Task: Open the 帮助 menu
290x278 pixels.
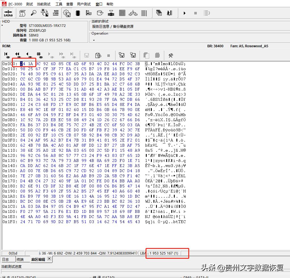Action: pyautogui.click(x=110, y=4)
